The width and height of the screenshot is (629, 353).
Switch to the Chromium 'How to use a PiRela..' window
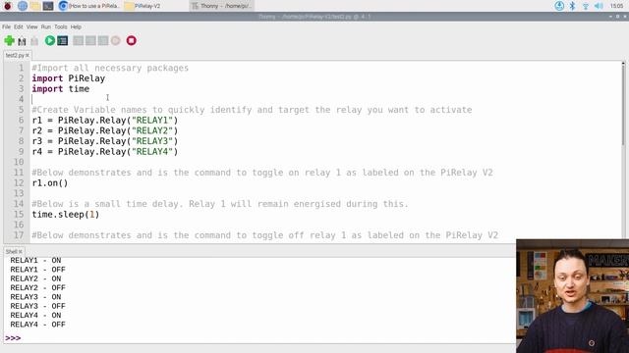pos(89,6)
